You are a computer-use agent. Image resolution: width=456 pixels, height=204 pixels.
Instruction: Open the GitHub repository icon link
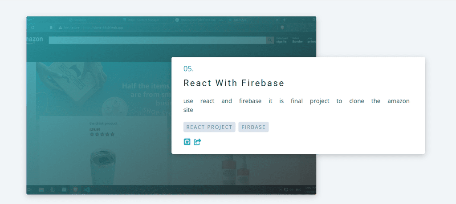(x=187, y=142)
